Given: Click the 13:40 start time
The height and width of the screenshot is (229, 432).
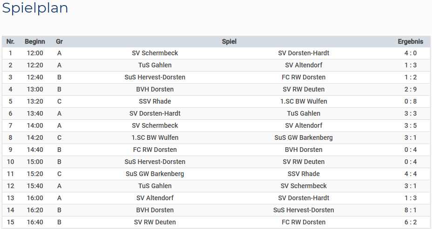Looking at the screenshot, I should 35,113.
